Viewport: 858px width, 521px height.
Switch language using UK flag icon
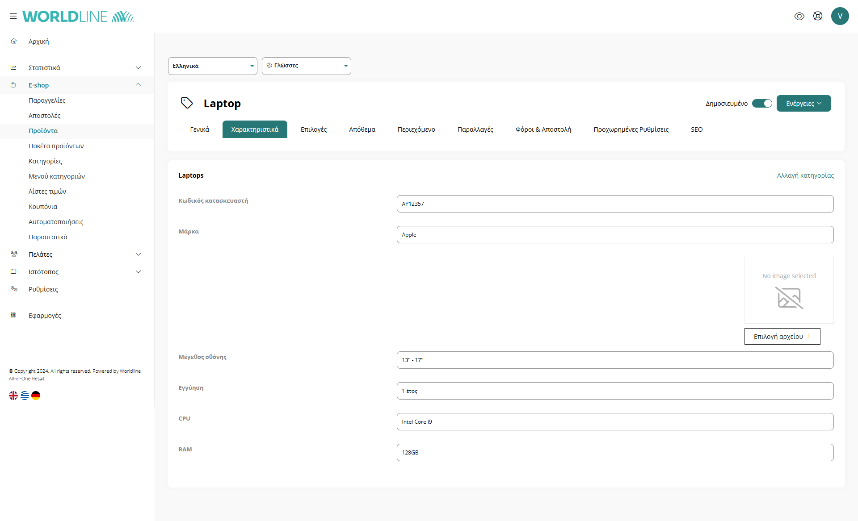13,396
